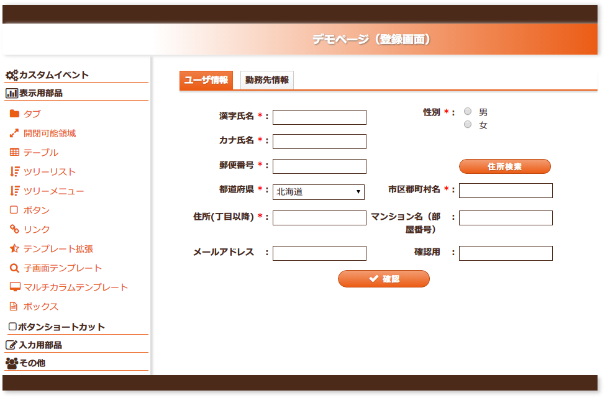Click the magnifier icon beside 子画面テンプレート

[14, 268]
